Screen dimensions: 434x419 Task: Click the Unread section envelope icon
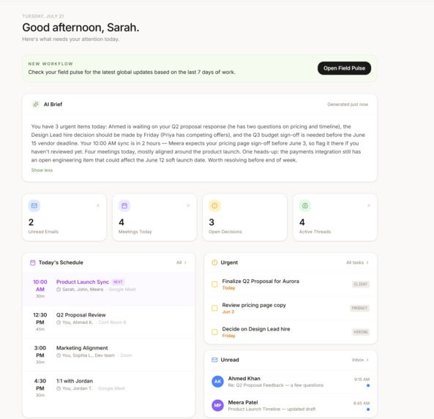coord(214,360)
